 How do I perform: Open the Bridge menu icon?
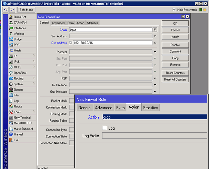11,39
